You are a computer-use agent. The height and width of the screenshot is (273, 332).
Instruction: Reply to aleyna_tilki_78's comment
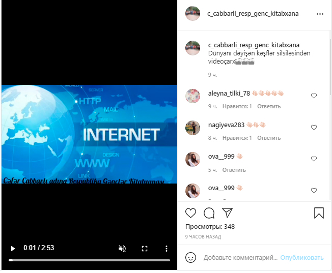pos(269,106)
